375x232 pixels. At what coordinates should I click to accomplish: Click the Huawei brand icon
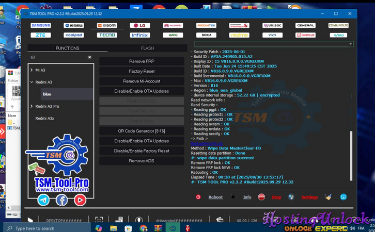(173, 25)
